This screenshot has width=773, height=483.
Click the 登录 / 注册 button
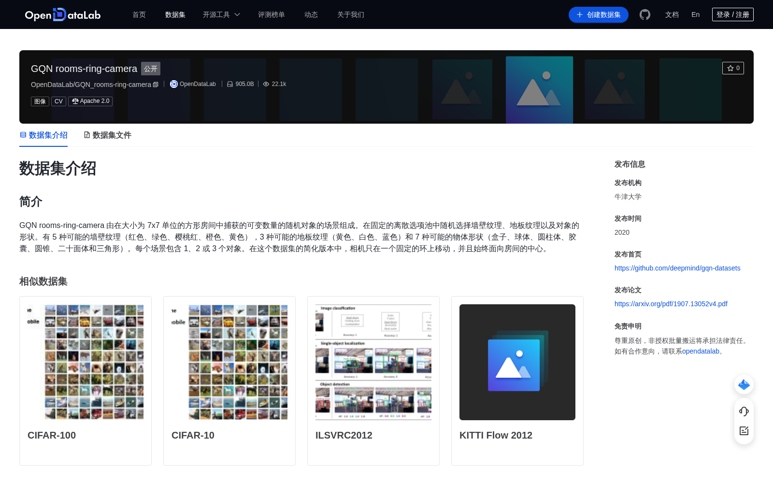(733, 14)
